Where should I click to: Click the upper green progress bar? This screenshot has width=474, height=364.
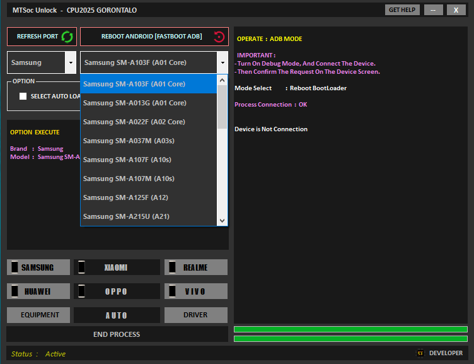pos(350,329)
